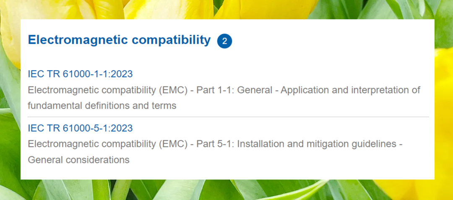
Task: Click the count badge showing 2
Action: click(x=224, y=41)
